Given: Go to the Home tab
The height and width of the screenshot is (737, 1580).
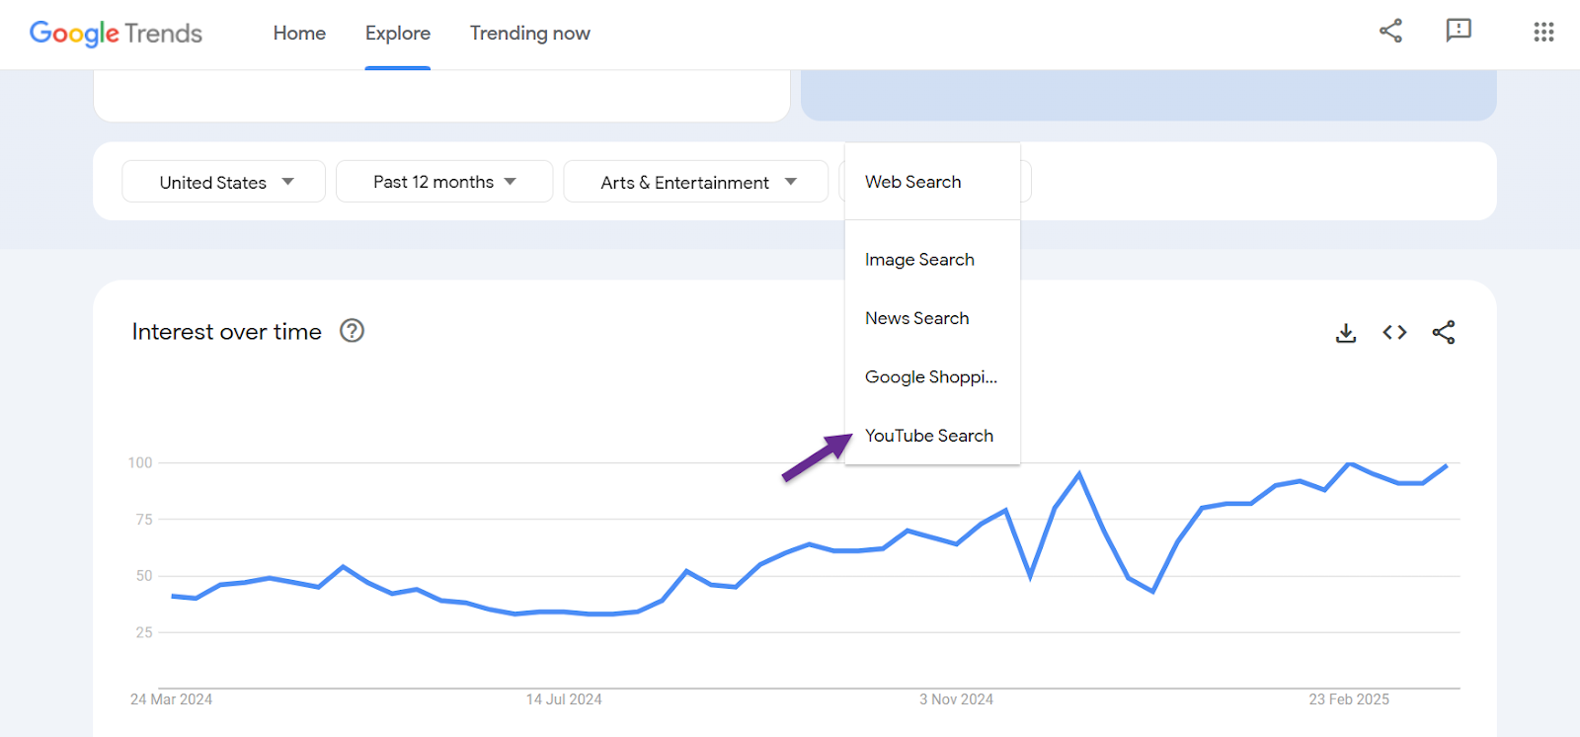Looking at the screenshot, I should click(x=299, y=34).
